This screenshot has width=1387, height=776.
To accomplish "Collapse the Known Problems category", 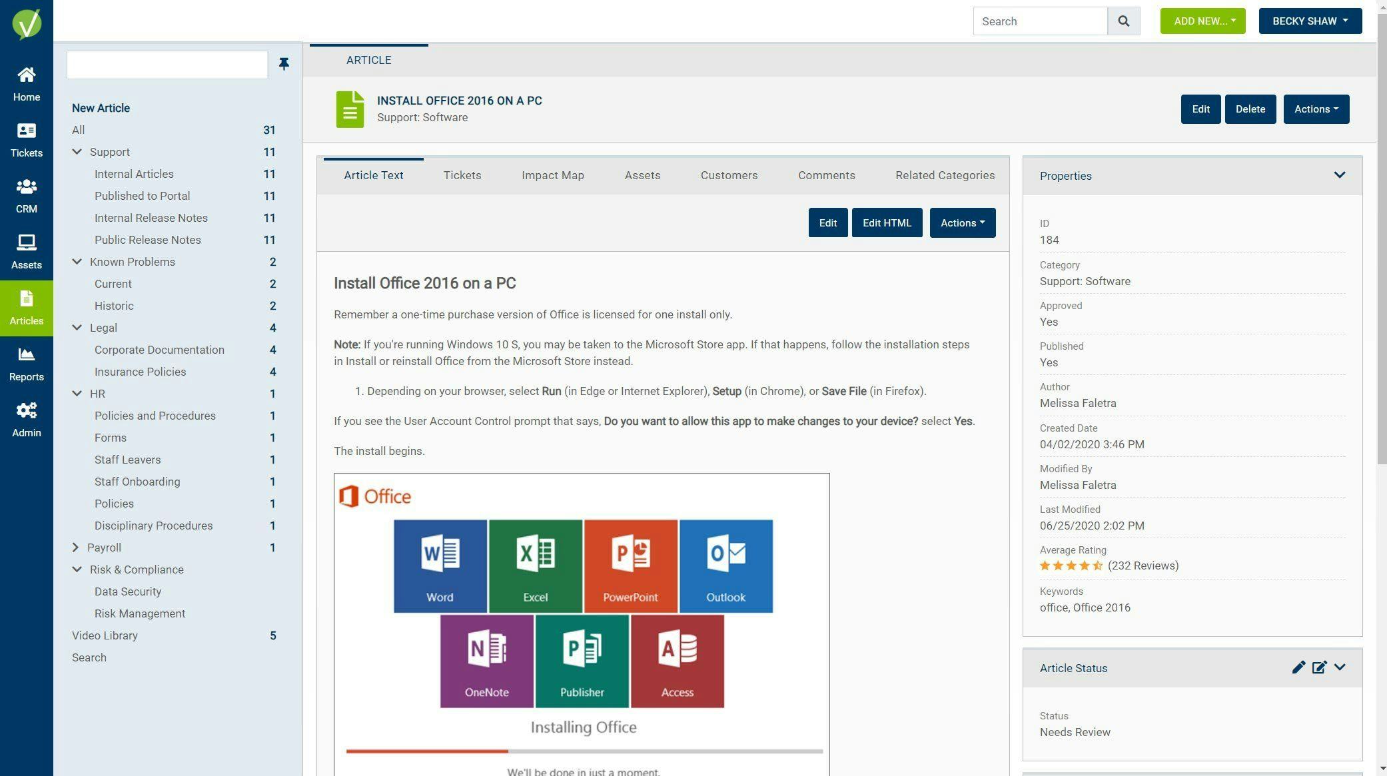I will point(77,262).
